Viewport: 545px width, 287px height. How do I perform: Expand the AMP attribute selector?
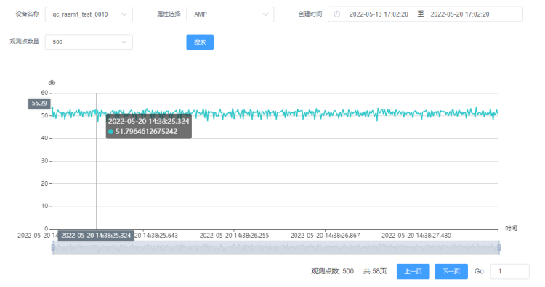pyautogui.click(x=230, y=14)
